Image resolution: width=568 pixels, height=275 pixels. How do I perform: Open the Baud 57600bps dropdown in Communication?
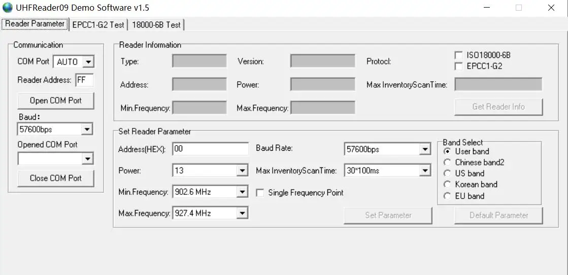click(x=87, y=129)
